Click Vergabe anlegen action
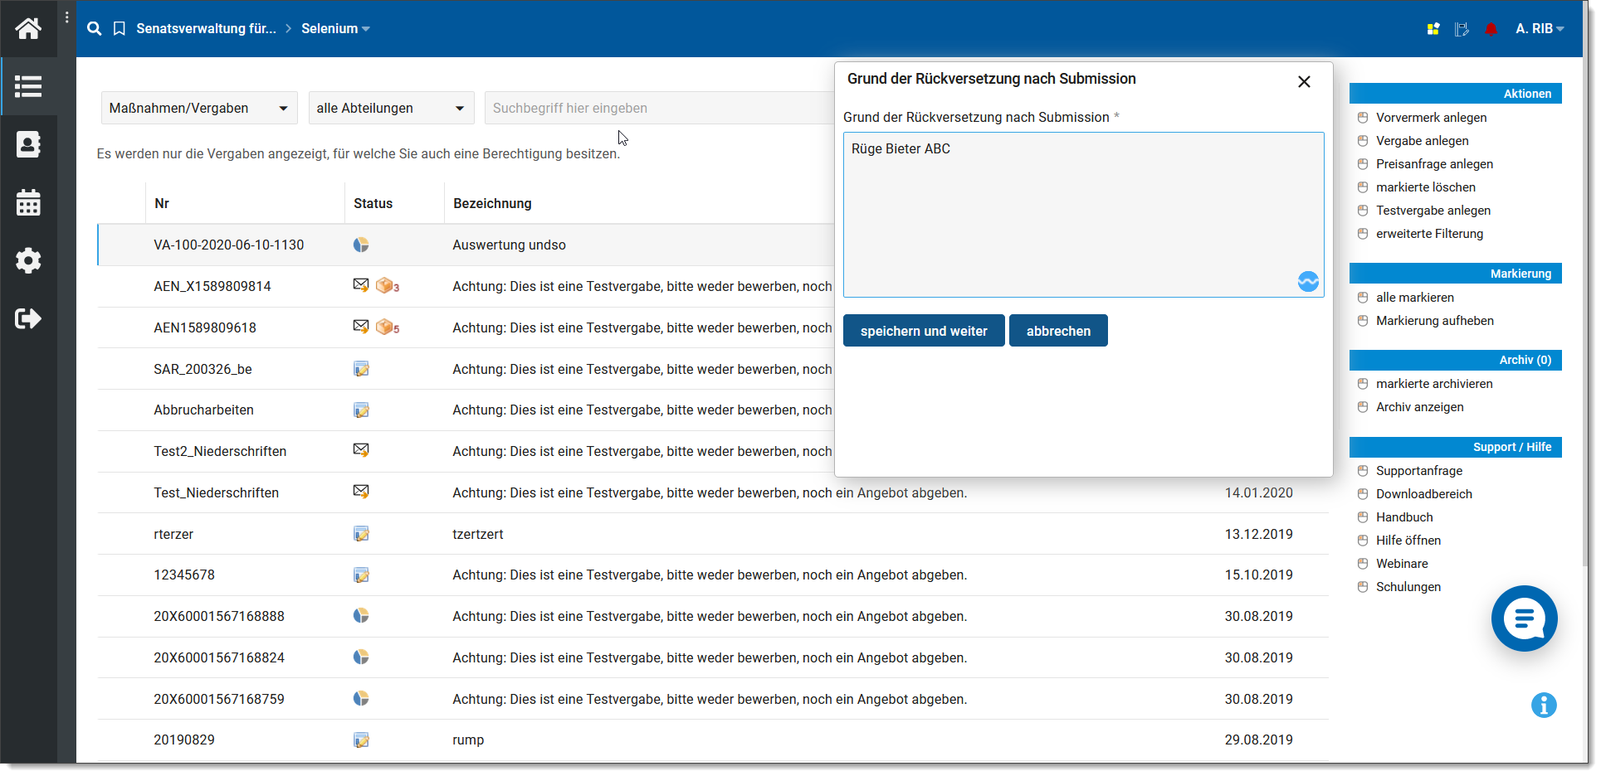 1422,141
